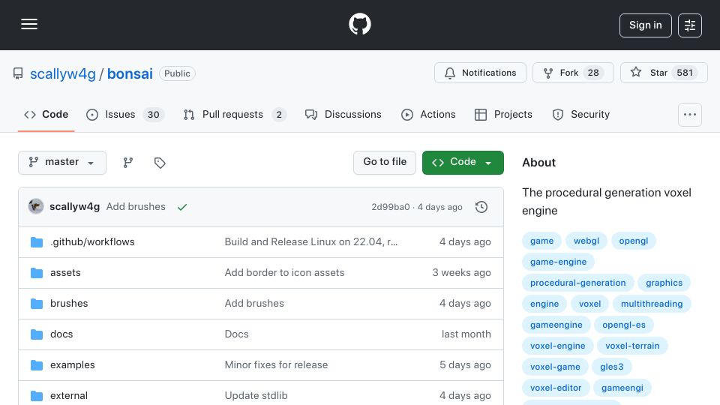View branches via the branch icon
This screenshot has height=405, width=720.
(128, 163)
